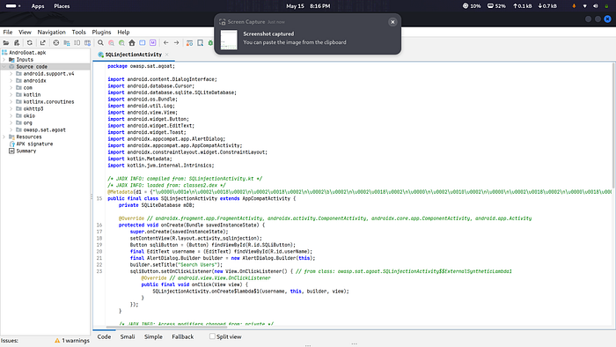The image size is (616, 347).
Task: Expand the android.support.v4 package
Action: pos(11,74)
